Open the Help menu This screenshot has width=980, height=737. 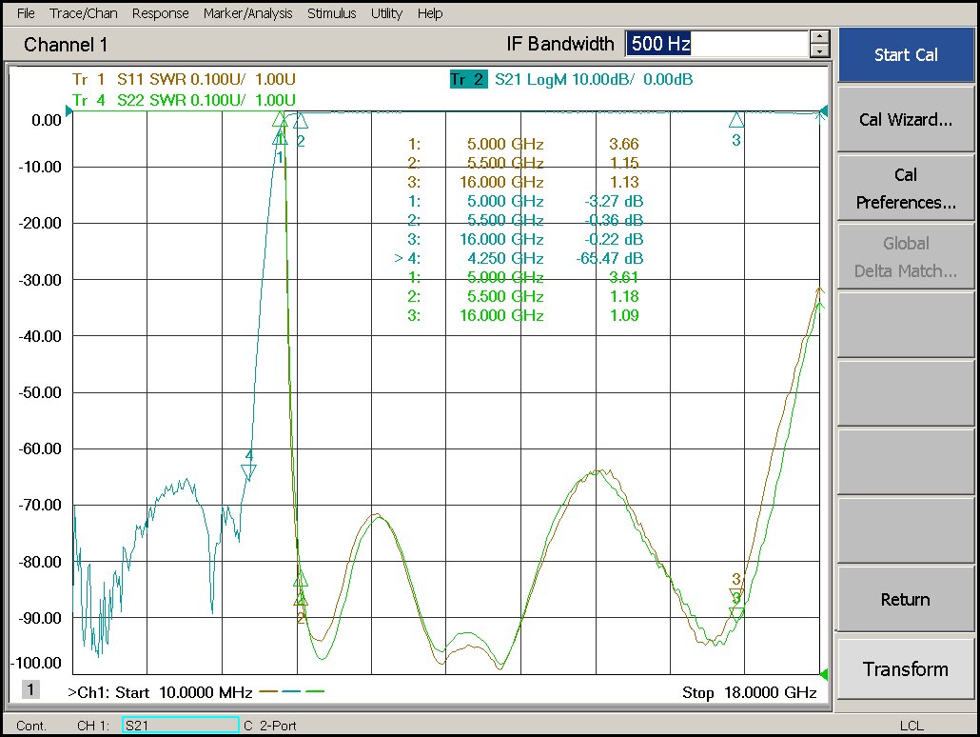coord(430,13)
